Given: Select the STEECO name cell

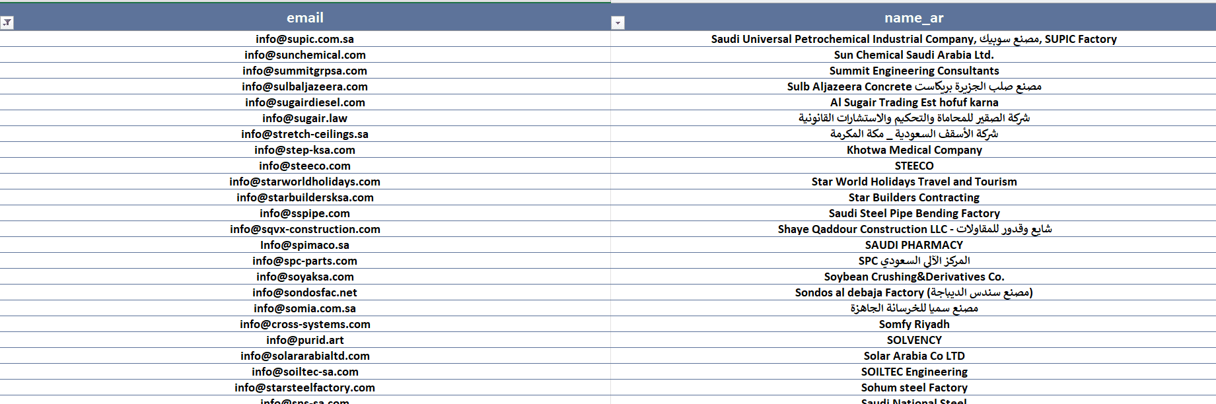Looking at the screenshot, I should tap(913, 166).
